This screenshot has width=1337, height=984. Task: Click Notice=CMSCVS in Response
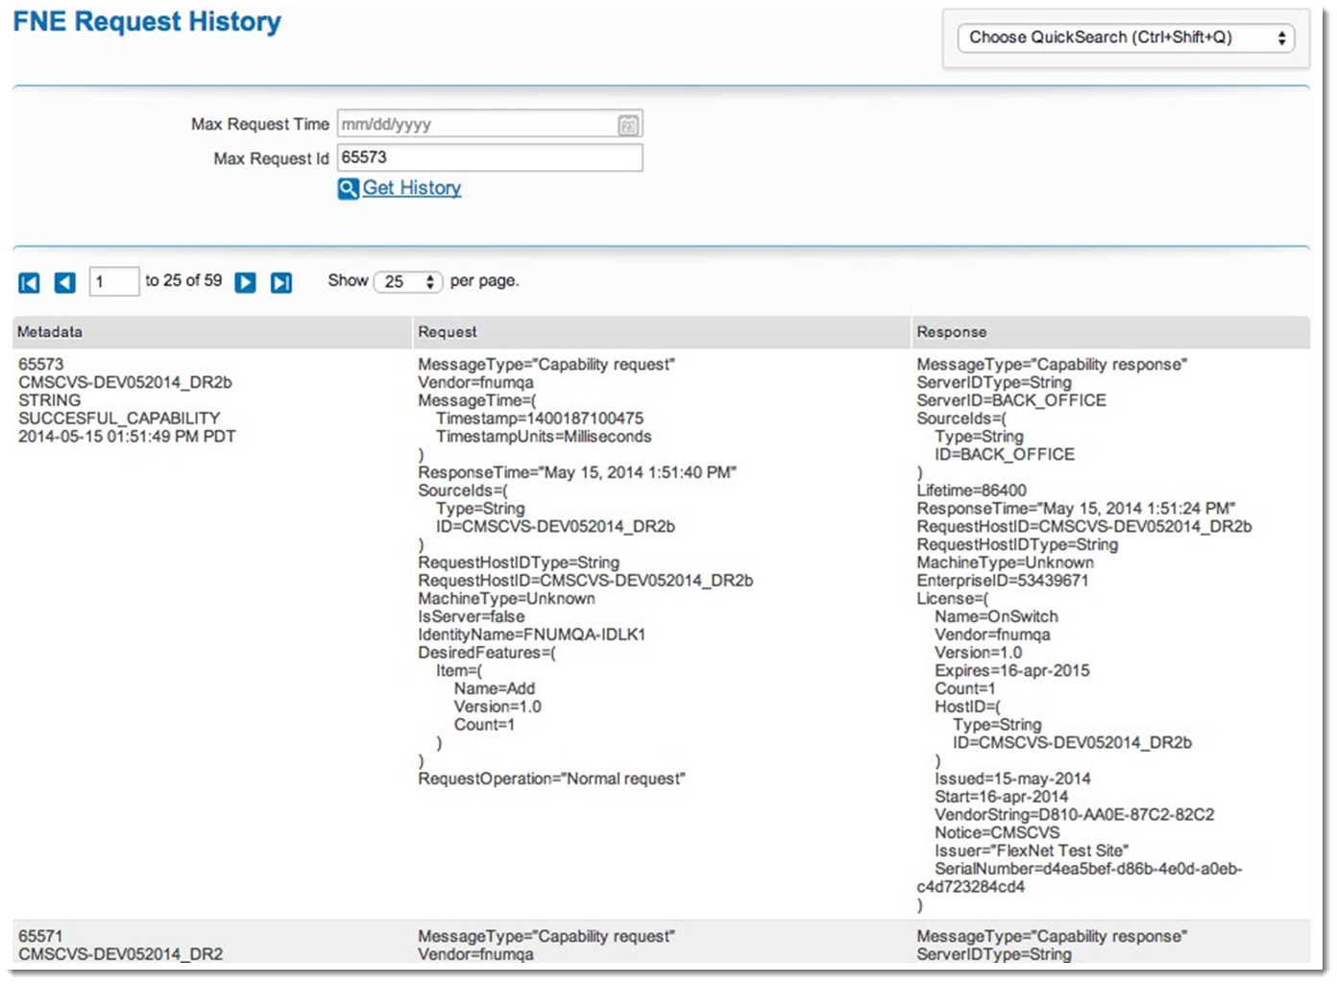point(998,832)
